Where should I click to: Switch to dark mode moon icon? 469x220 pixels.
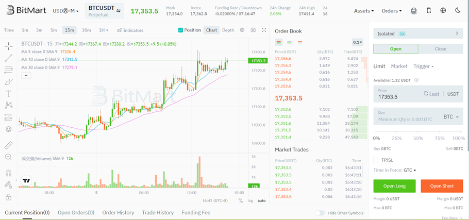tap(458, 10)
